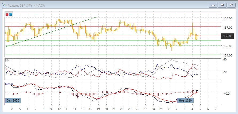Select the DMI indicator label
The image size is (238, 114).
(x=7, y=61)
